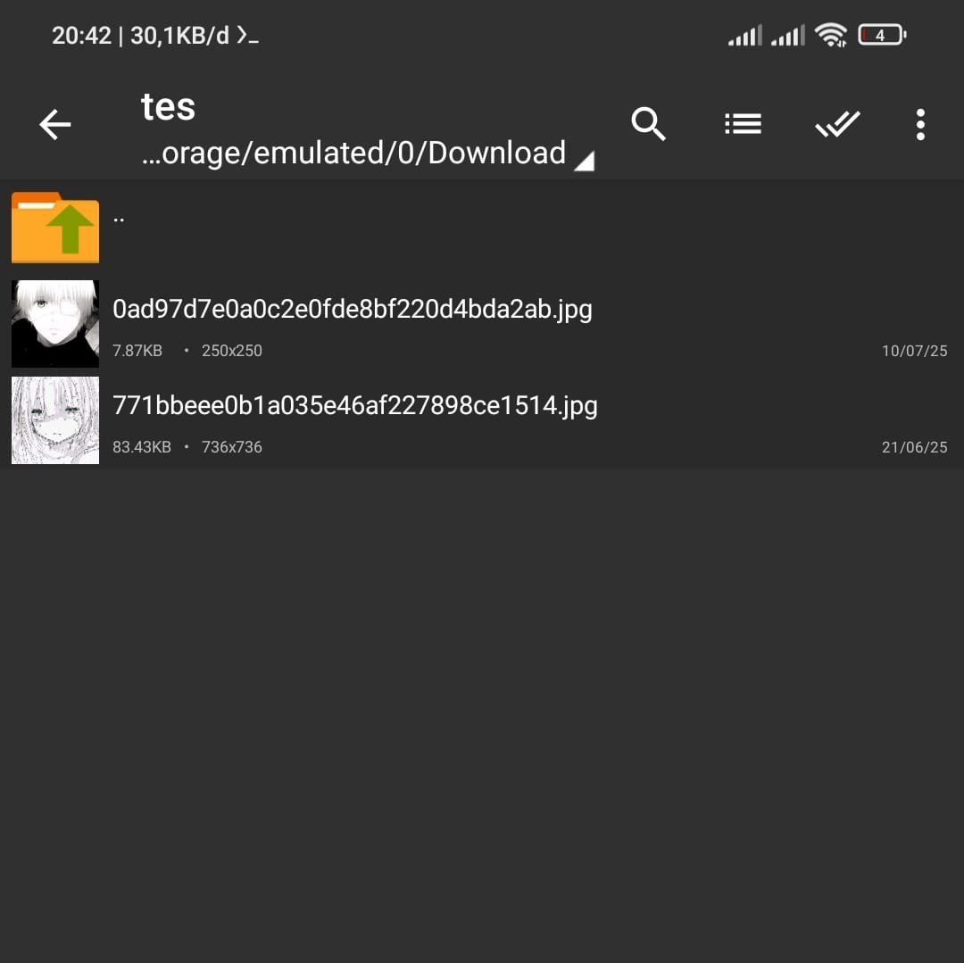Tap the battery indicator icon
964x963 pixels.
[882, 35]
